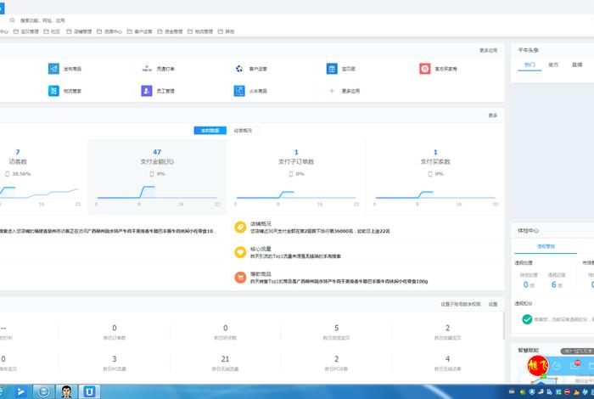Select the 支付金额(元) metric card
The height and width of the screenshot is (399, 594).
pyautogui.click(x=157, y=177)
